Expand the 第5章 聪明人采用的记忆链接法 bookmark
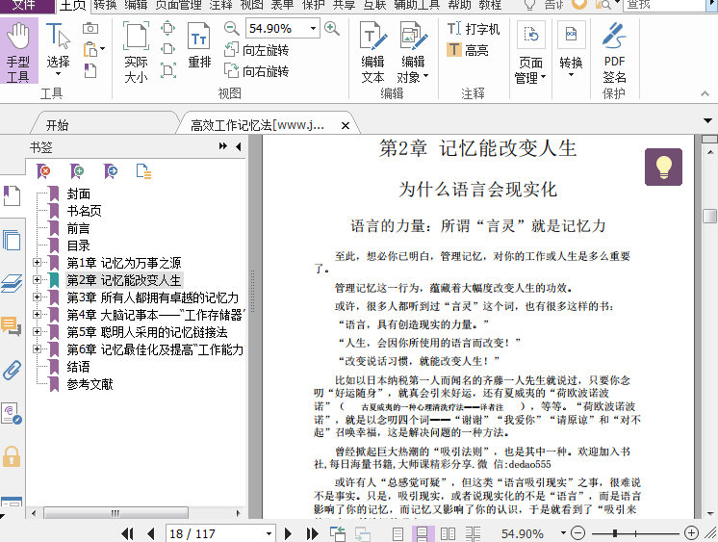Image resolution: width=718 pixels, height=542 pixels. (38, 332)
